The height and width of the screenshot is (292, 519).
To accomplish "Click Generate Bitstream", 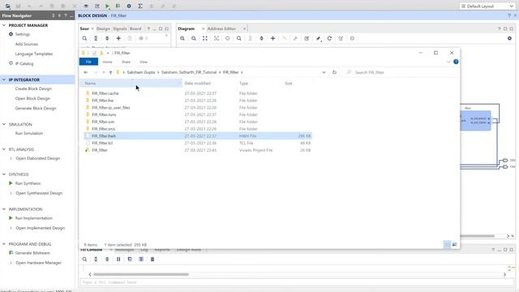I will coord(32,253).
